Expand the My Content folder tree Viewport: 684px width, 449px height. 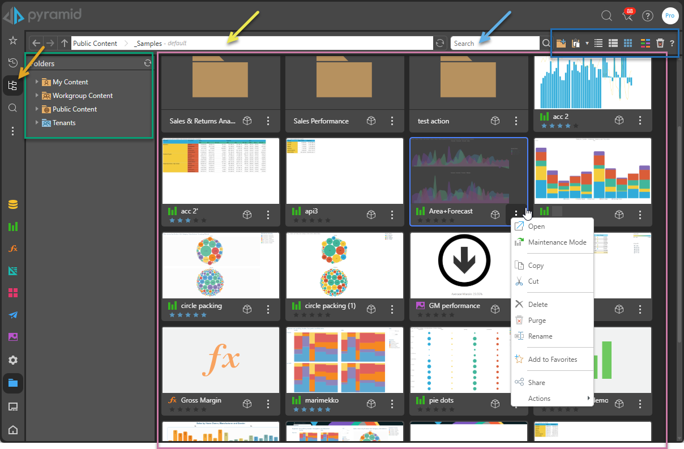[37, 82]
